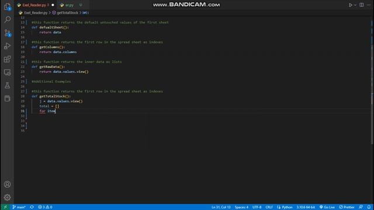Viewport: 374px width, 210px height.
Task: Open the Testing flask icon
Action: pos(7,85)
